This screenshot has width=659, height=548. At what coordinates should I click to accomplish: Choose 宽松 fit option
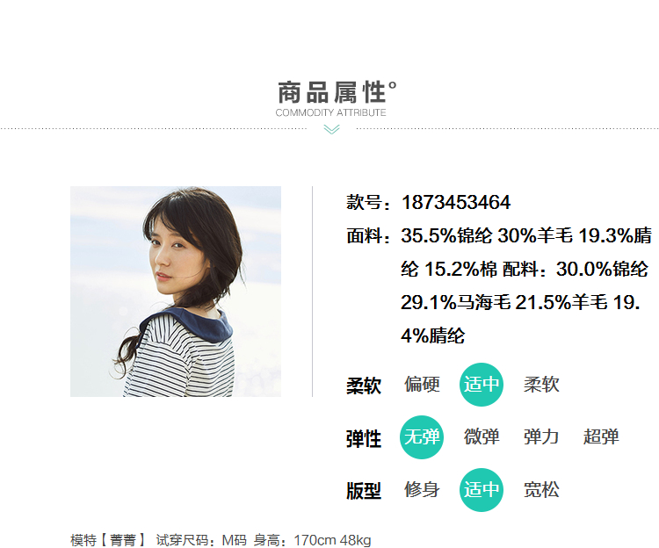pyautogui.click(x=541, y=490)
